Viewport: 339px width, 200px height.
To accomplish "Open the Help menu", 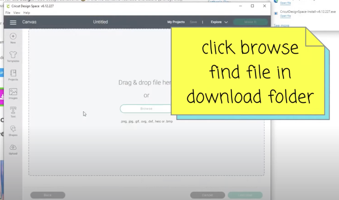I will (x=26, y=13).
